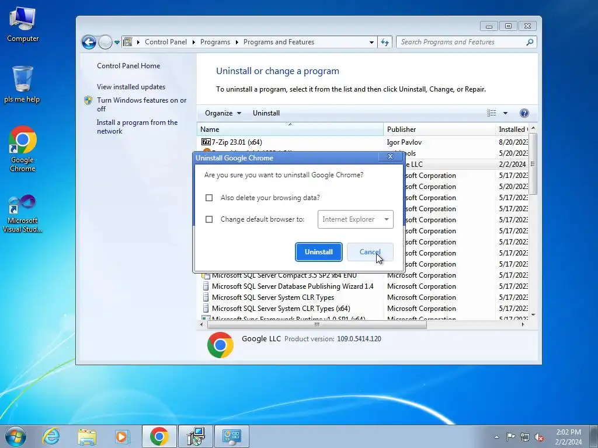Launch Internet Explorer from the taskbar
This screenshot has height=448, width=598.
coord(51,436)
